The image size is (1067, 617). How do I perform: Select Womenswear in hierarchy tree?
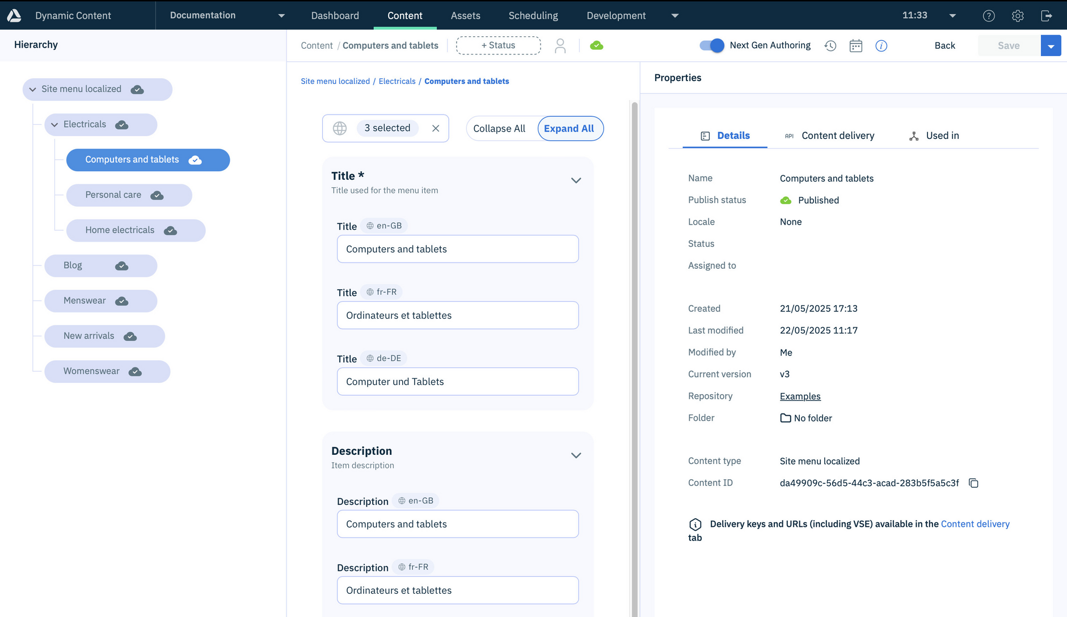click(x=107, y=371)
